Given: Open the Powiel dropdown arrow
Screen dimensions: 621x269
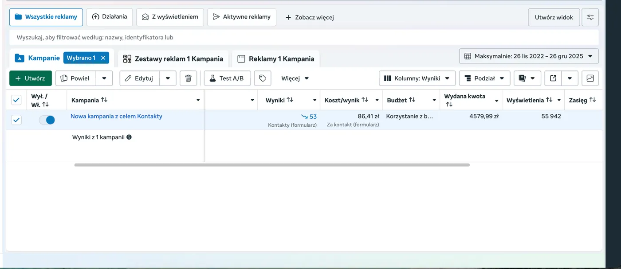Looking at the screenshot, I should [x=104, y=78].
